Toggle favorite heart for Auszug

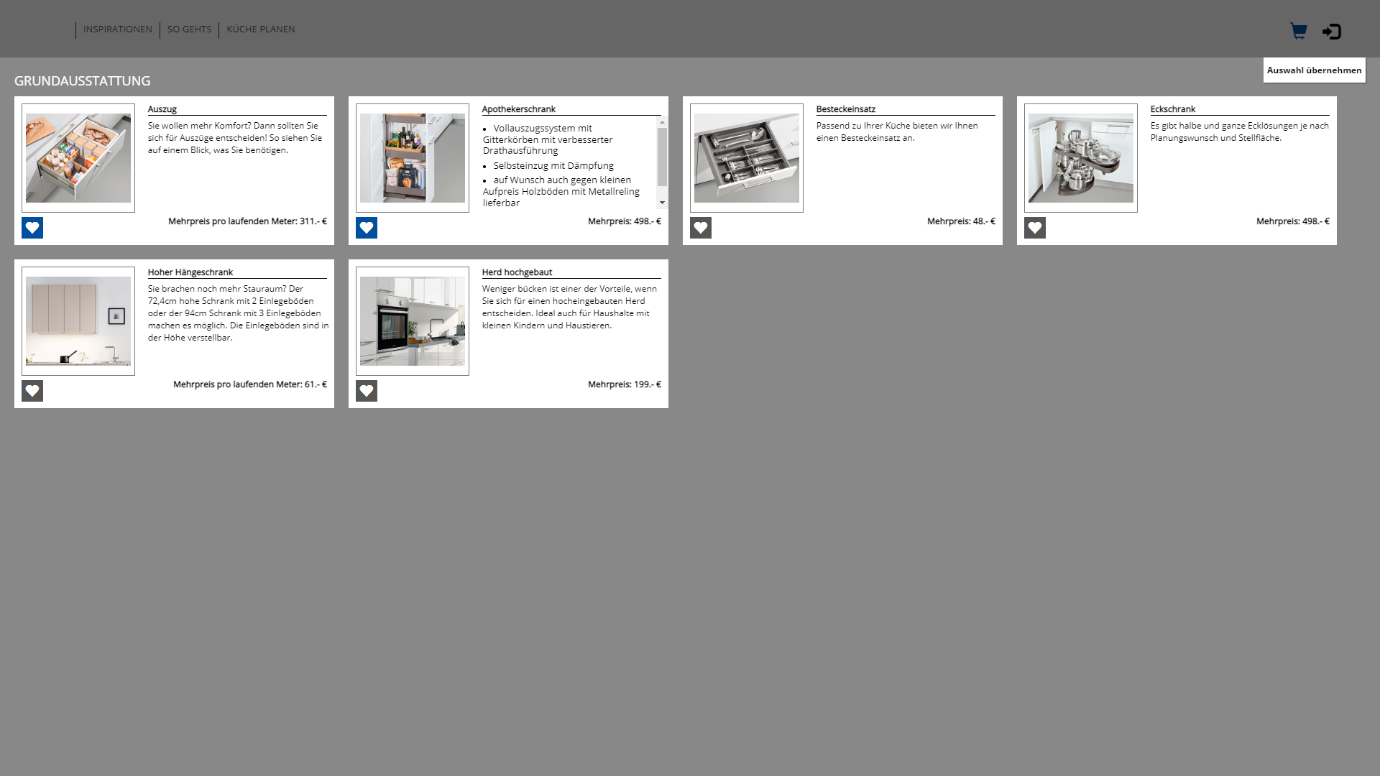[32, 228]
